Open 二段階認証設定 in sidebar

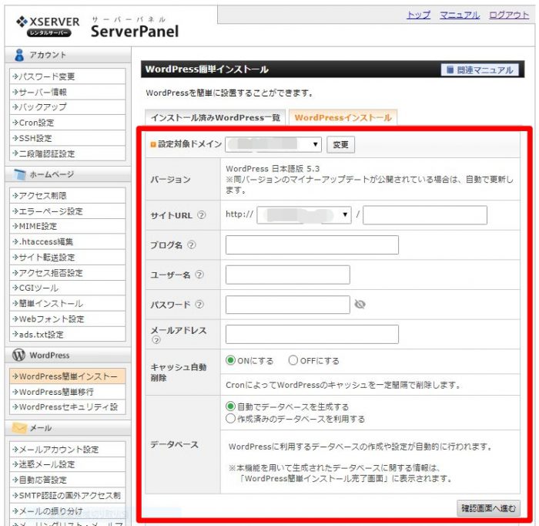[68, 153]
